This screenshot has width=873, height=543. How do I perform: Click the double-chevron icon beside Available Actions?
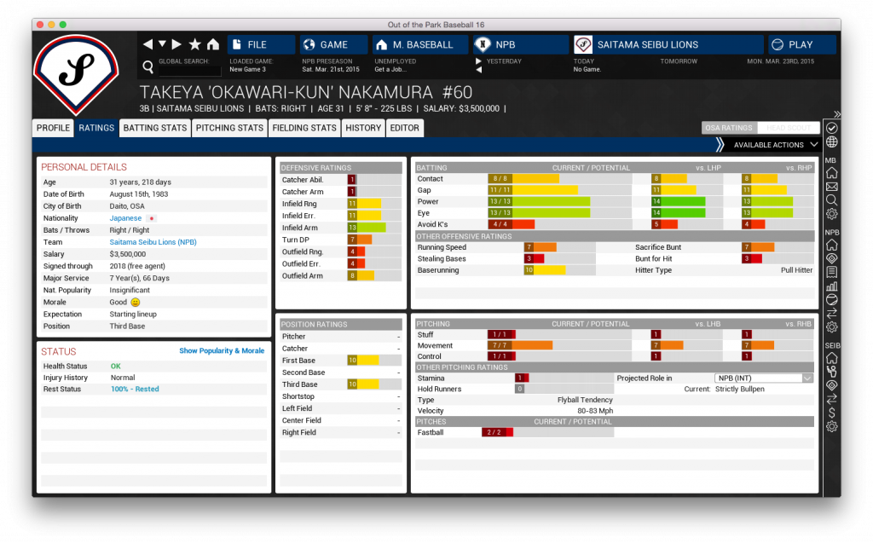coord(720,145)
